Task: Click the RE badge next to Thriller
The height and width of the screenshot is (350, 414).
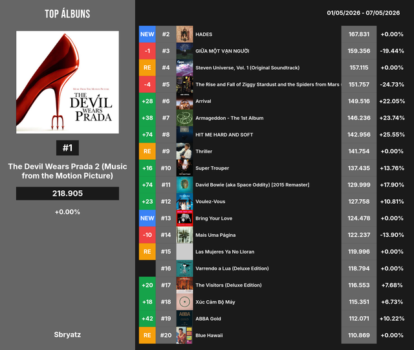Action: point(147,151)
